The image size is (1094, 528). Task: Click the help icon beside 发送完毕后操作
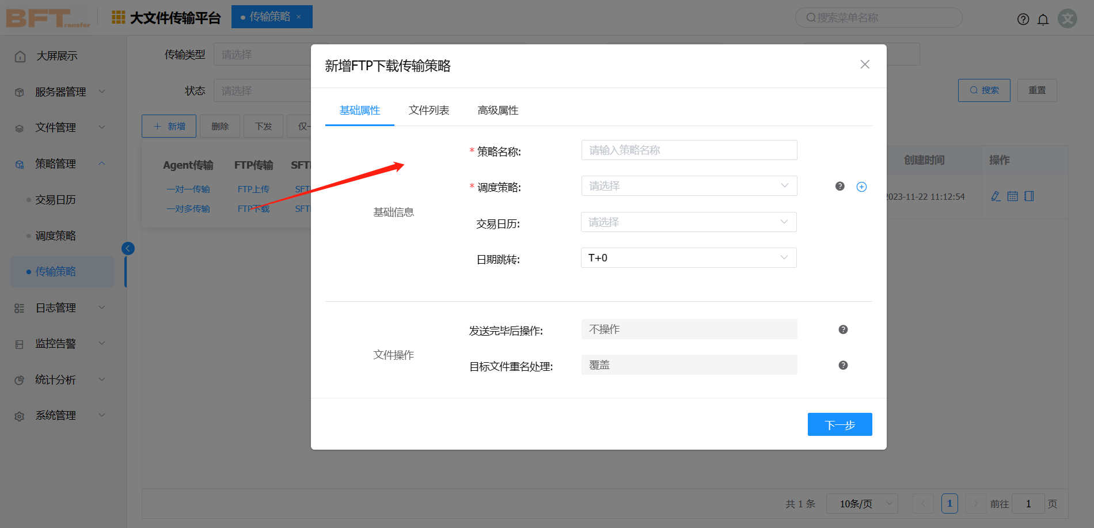[x=843, y=329]
